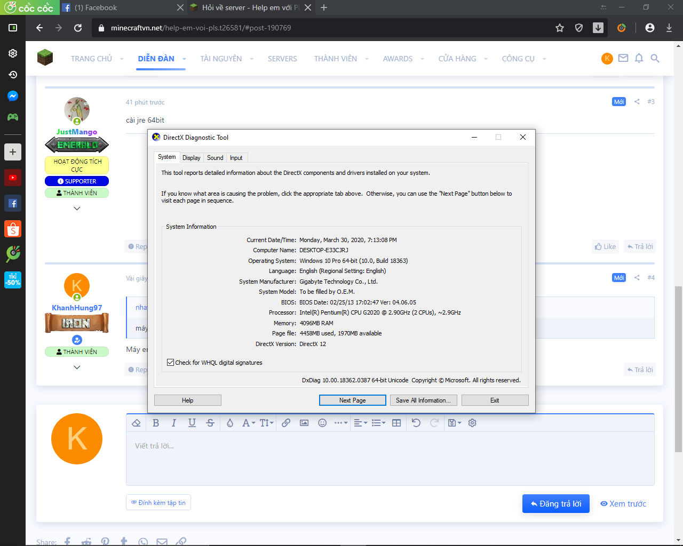This screenshot has height=546, width=683.
Task: Click Save All Information button
Action: (423, 400)
